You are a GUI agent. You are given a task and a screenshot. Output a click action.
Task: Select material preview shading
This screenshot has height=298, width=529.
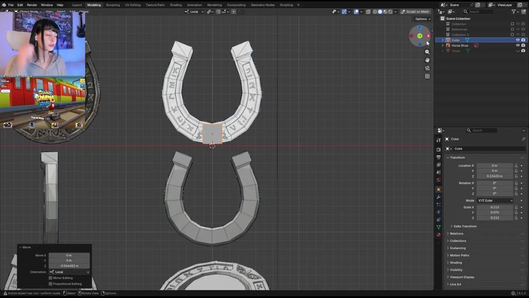385,12
